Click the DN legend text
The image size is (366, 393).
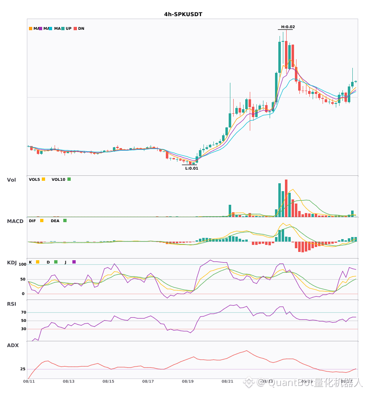(81, 29)
